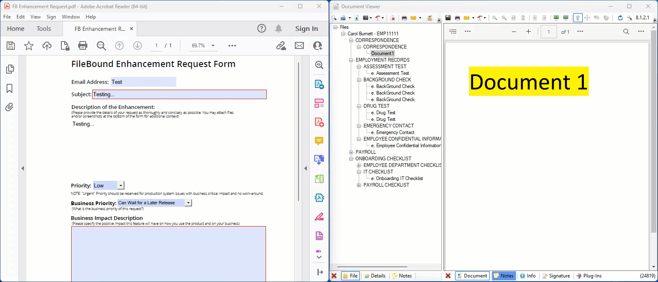
Task: Open the Signature tab in Document Viewer
Action: coord(556,276)
